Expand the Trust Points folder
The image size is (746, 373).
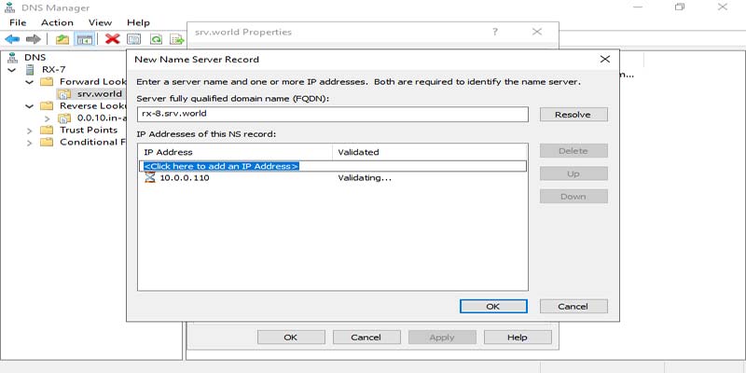[30, 131]
